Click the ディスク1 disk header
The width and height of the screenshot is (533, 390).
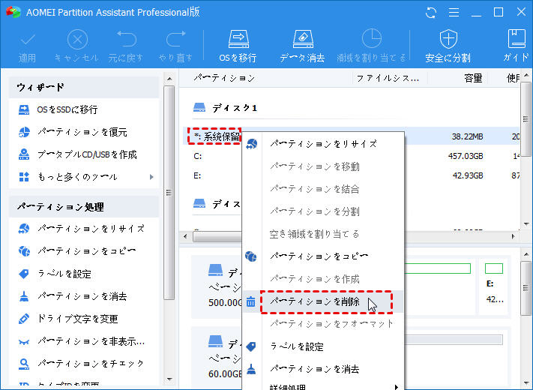coord(225,108)
